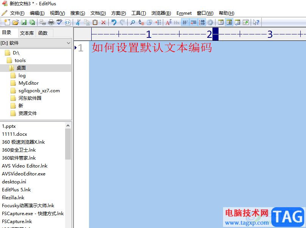Open the 浏览器(B) menu
Screen dimensions: 306x228
tap(161, 13)
